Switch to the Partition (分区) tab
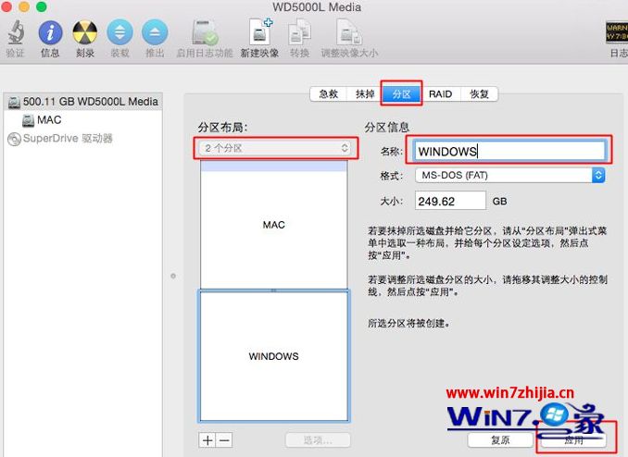 pos(401,94)
